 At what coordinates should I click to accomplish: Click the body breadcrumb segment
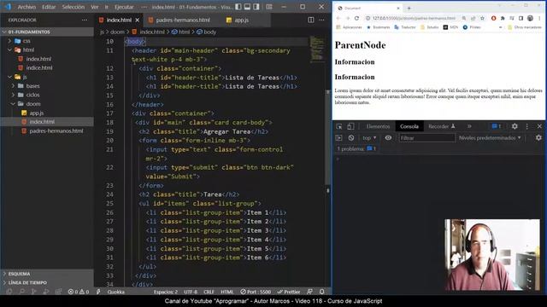click(x=207, y=32)
